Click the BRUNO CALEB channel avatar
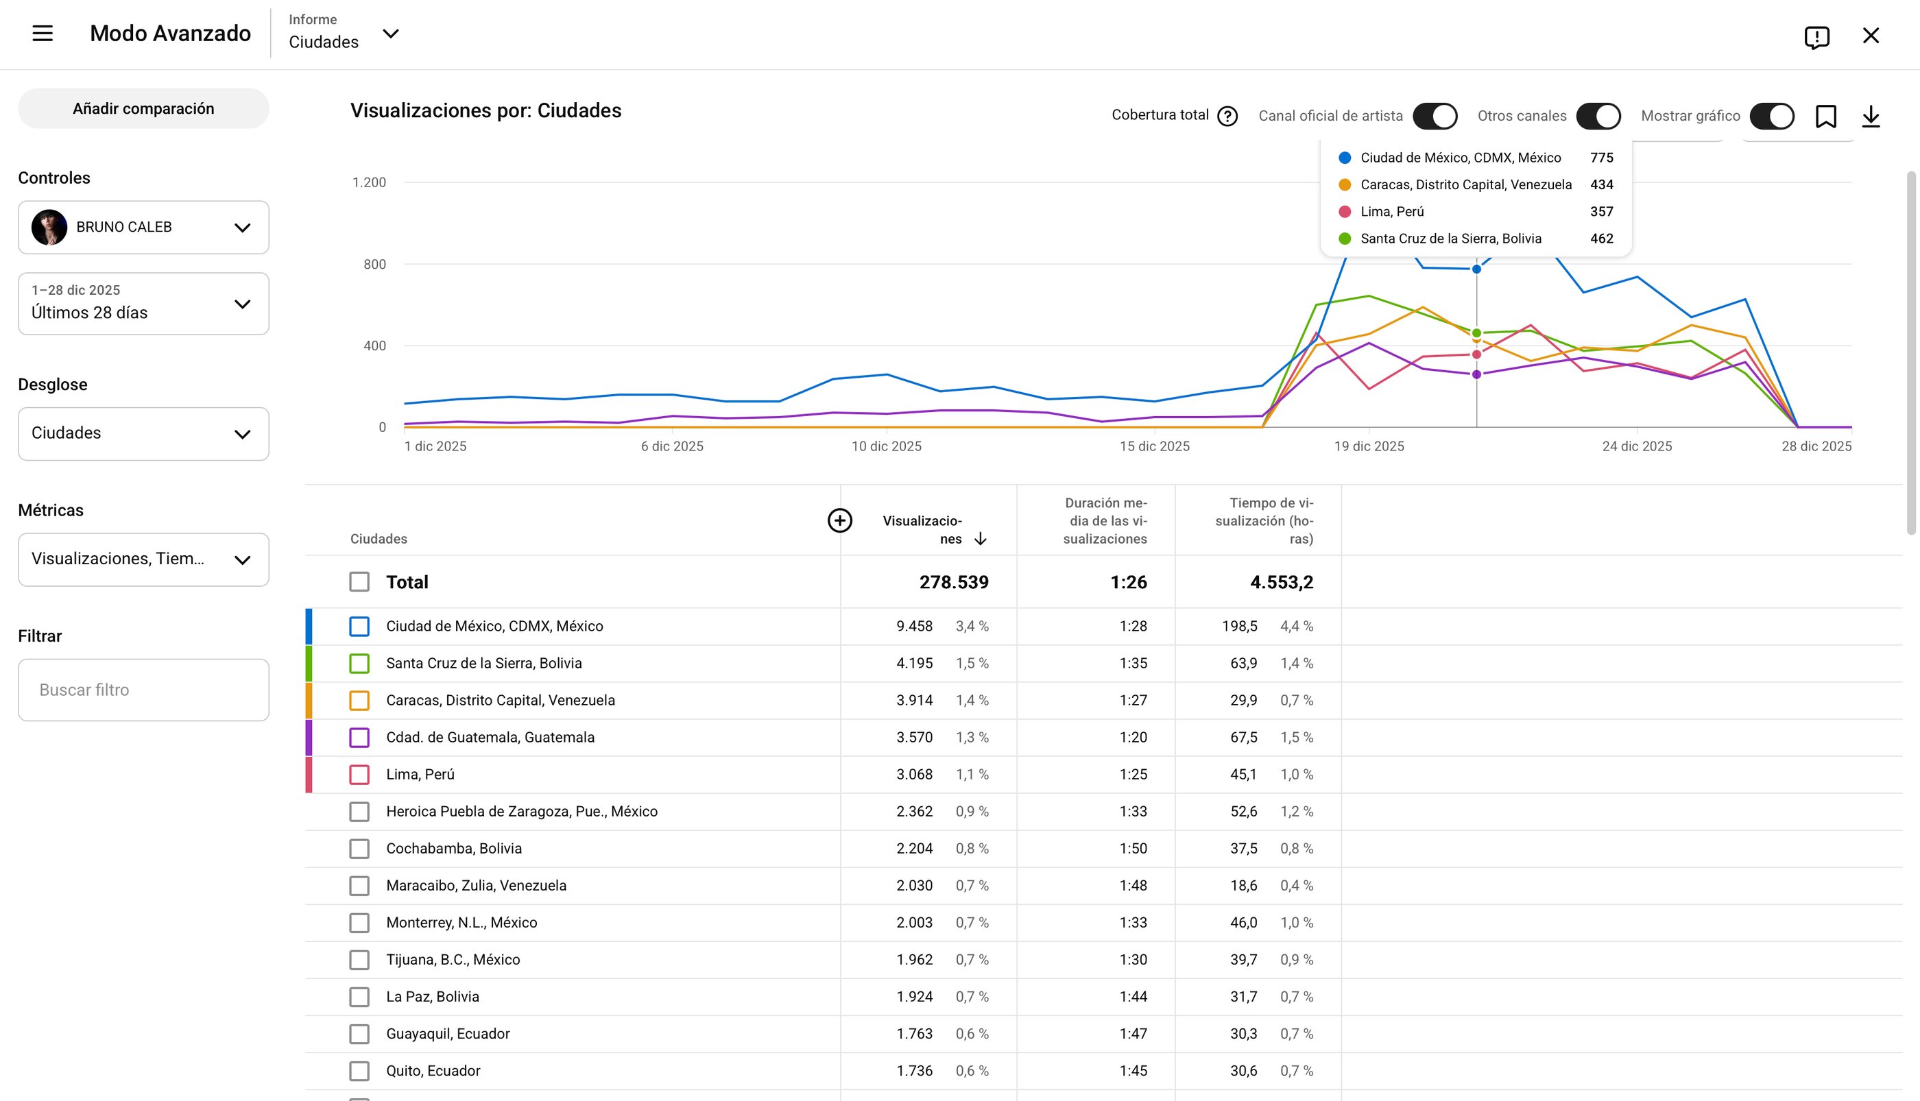 point(49,228)
